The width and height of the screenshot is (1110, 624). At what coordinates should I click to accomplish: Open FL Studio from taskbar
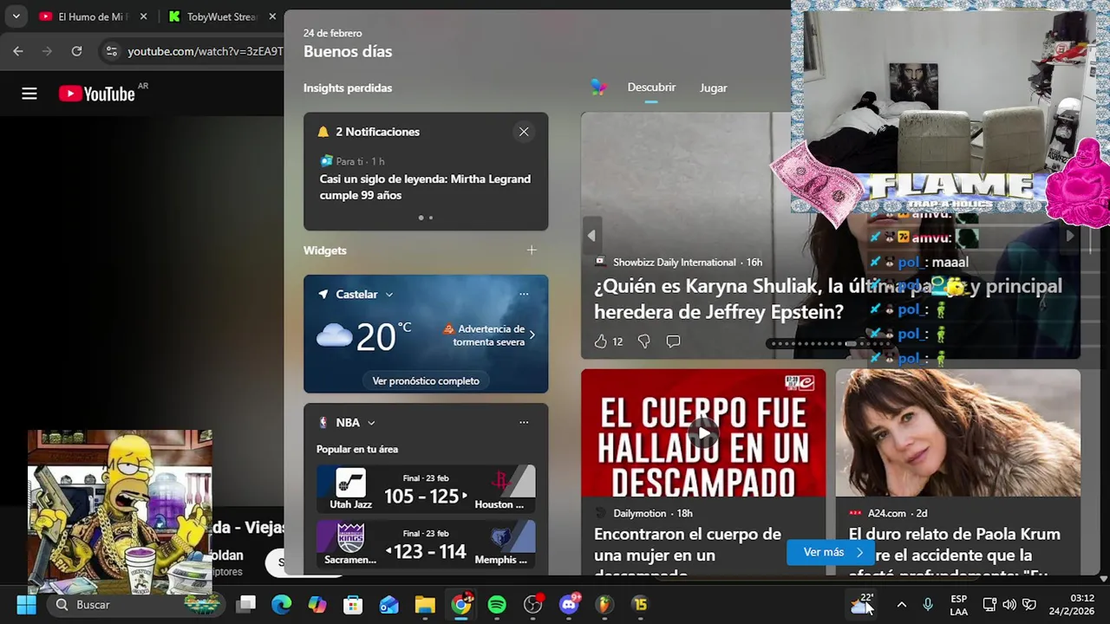point(604,604)
